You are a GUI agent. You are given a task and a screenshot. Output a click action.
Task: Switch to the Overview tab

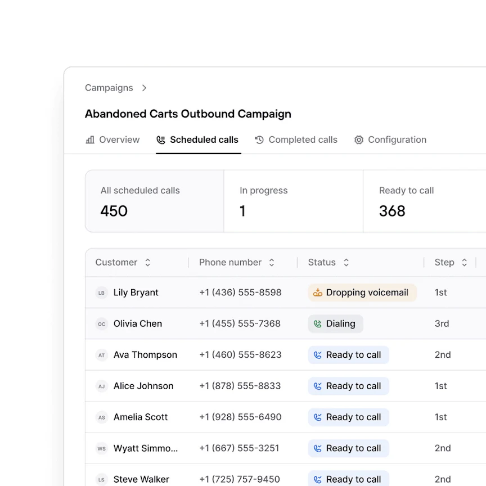pos(112,140)
